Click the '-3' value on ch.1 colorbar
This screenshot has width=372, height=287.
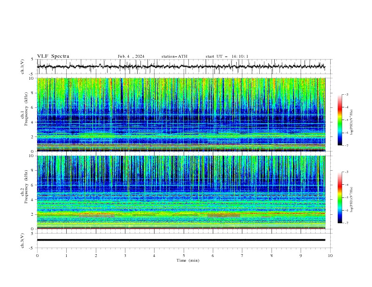pos(346,94)
